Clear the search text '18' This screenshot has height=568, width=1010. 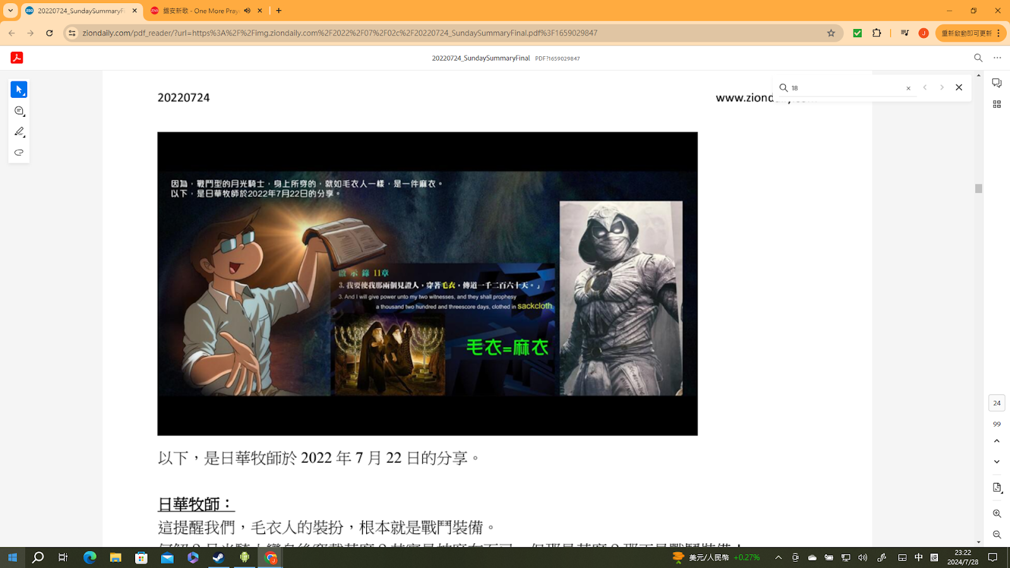click(x=908, y=88)
